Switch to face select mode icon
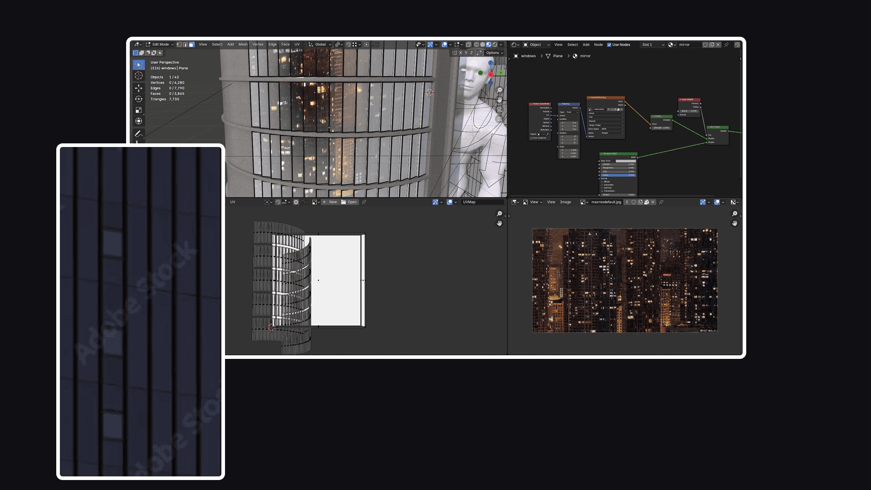Viewport: 871px width, 490px height. 192,44
